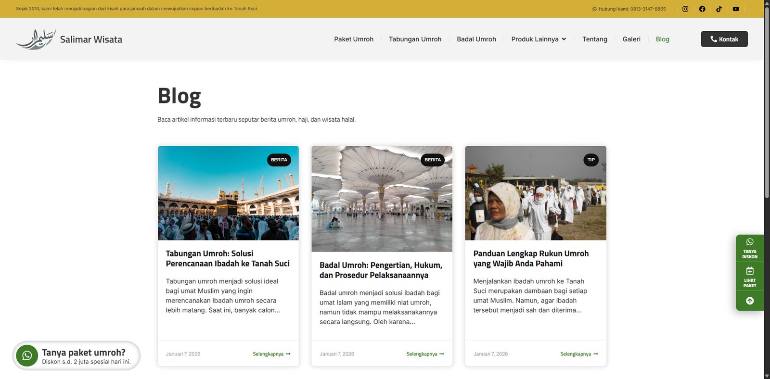Expand the Produk Lainnya dropdown menu
Screen dimensions: 770x379
[539, 39]
